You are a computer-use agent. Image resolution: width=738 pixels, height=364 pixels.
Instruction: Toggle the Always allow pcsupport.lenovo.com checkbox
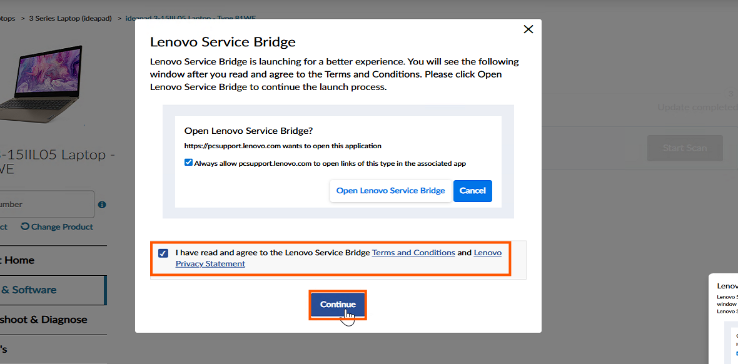tap(188, 163)
